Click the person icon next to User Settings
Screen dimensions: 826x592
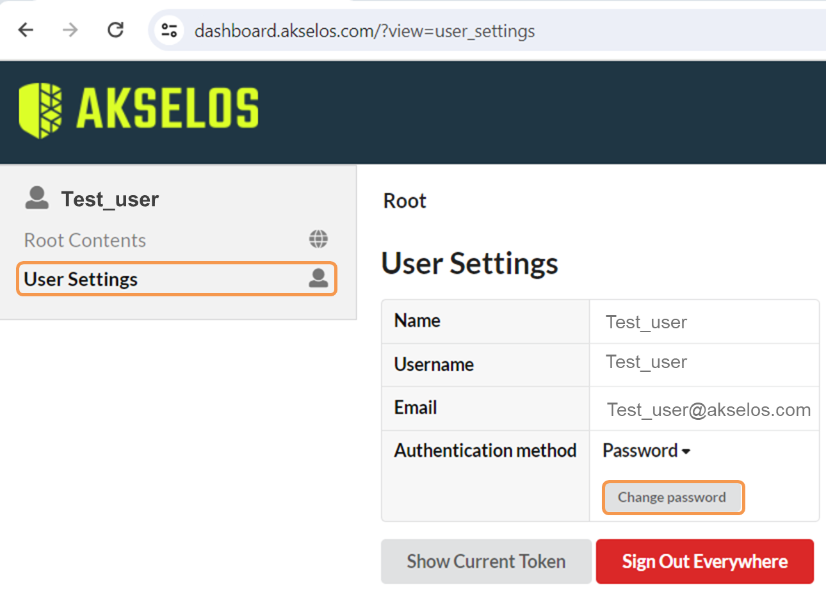click(x=318, y=278)
